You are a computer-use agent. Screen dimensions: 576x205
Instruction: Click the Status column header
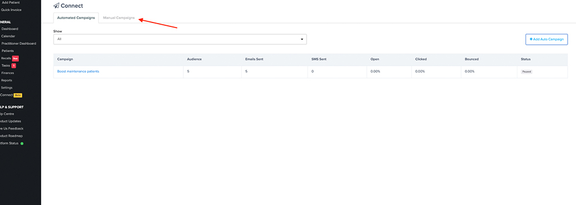(x=525, y=60)
